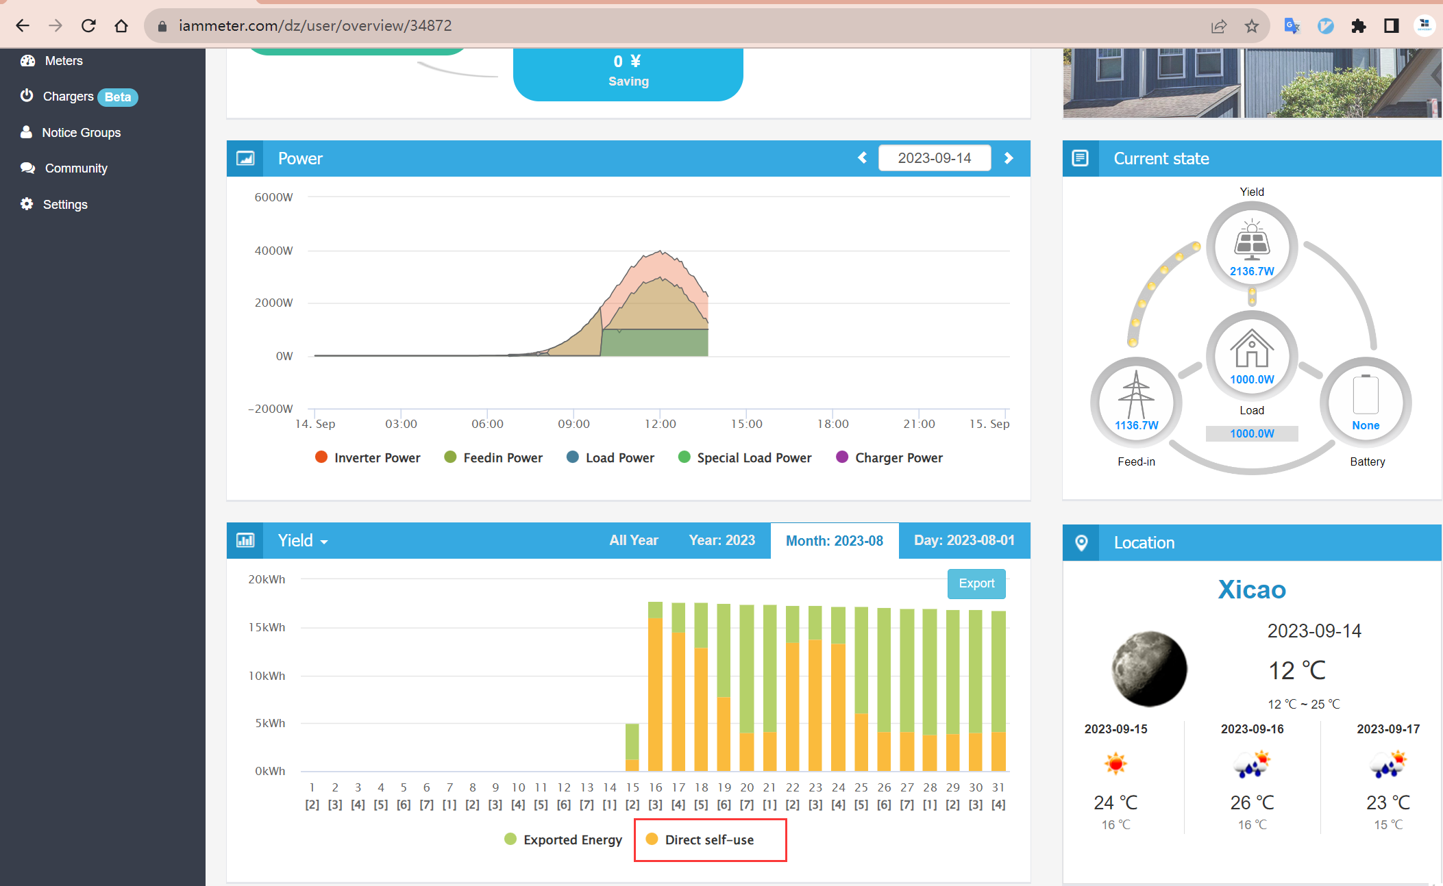
Task: Click the house Load icon
Action: coord(1252,349)
